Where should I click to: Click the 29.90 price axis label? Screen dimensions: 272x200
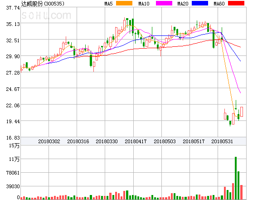pyautogui.click(x=13, y=56)
